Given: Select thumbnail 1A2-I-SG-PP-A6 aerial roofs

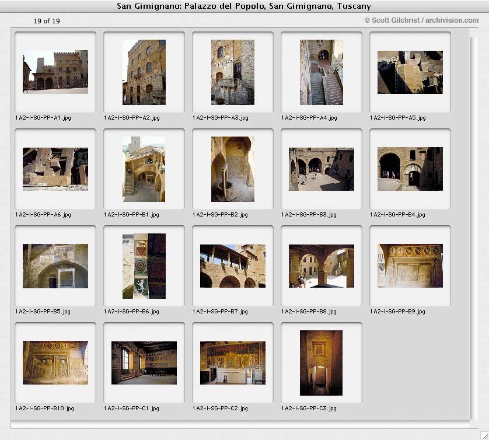Looking at the screenshot, I should [x=55, y=169].
